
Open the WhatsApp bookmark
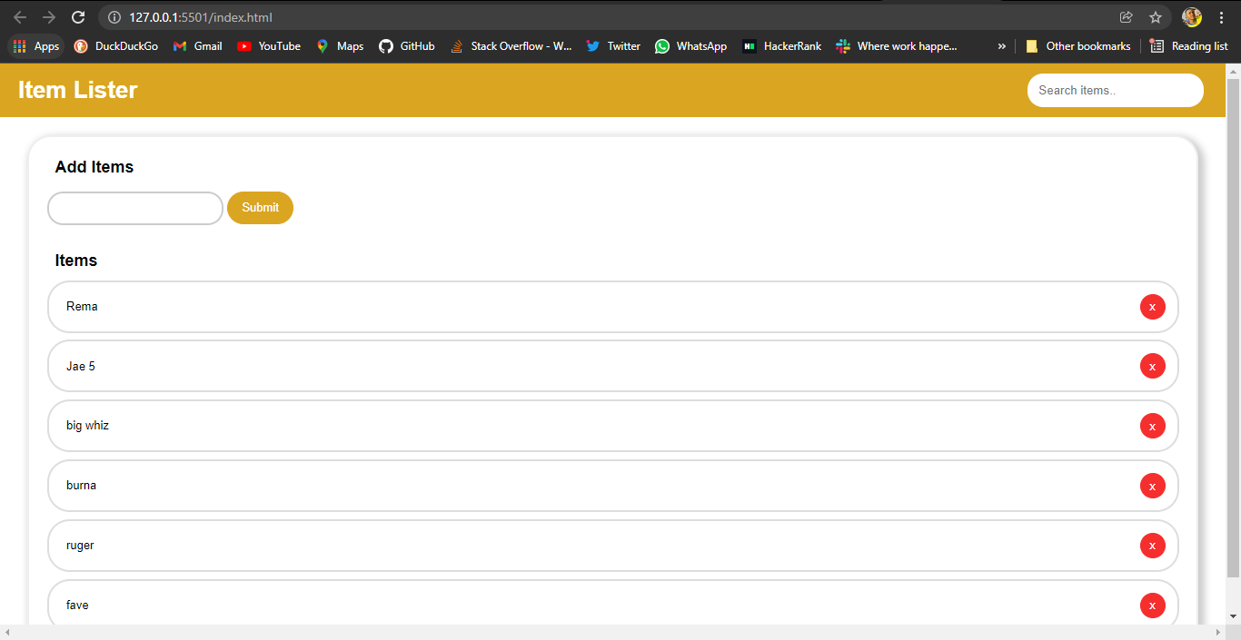pos(691,46)
